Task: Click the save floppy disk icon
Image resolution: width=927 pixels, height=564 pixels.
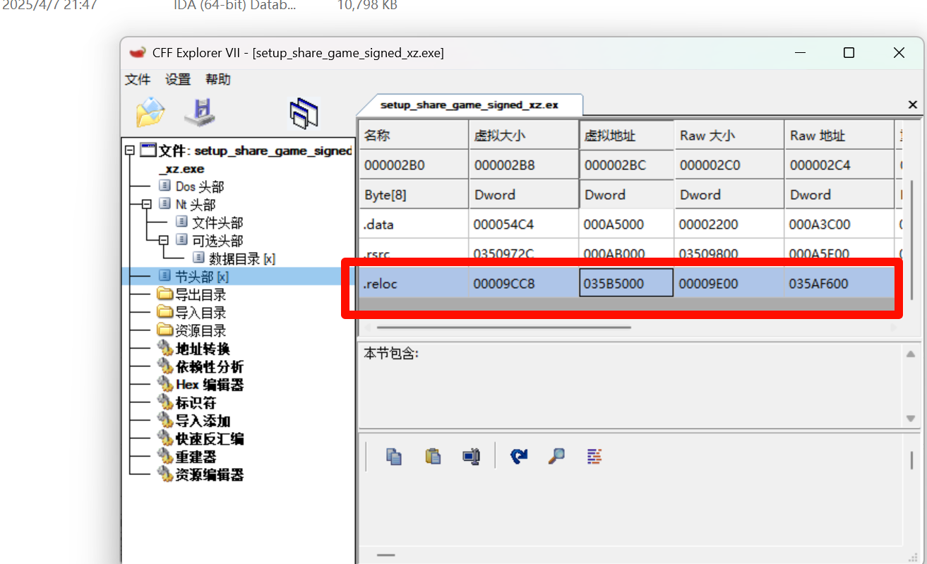Action: [199, 112]
